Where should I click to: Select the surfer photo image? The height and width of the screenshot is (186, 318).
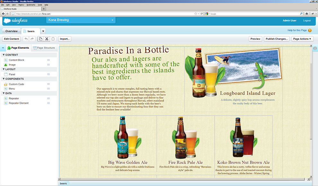coord(243,66)
